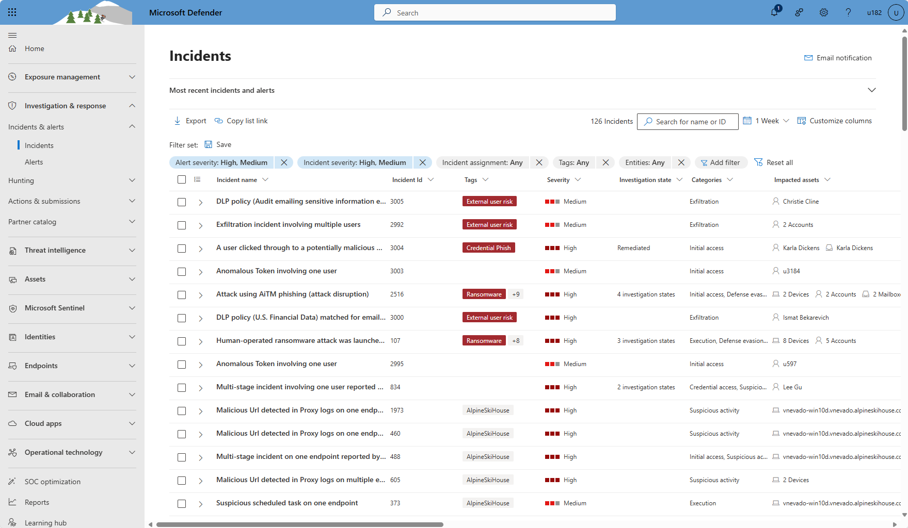Click the Customize columns icon
This screenshot has width=908, height=528.
802,121
